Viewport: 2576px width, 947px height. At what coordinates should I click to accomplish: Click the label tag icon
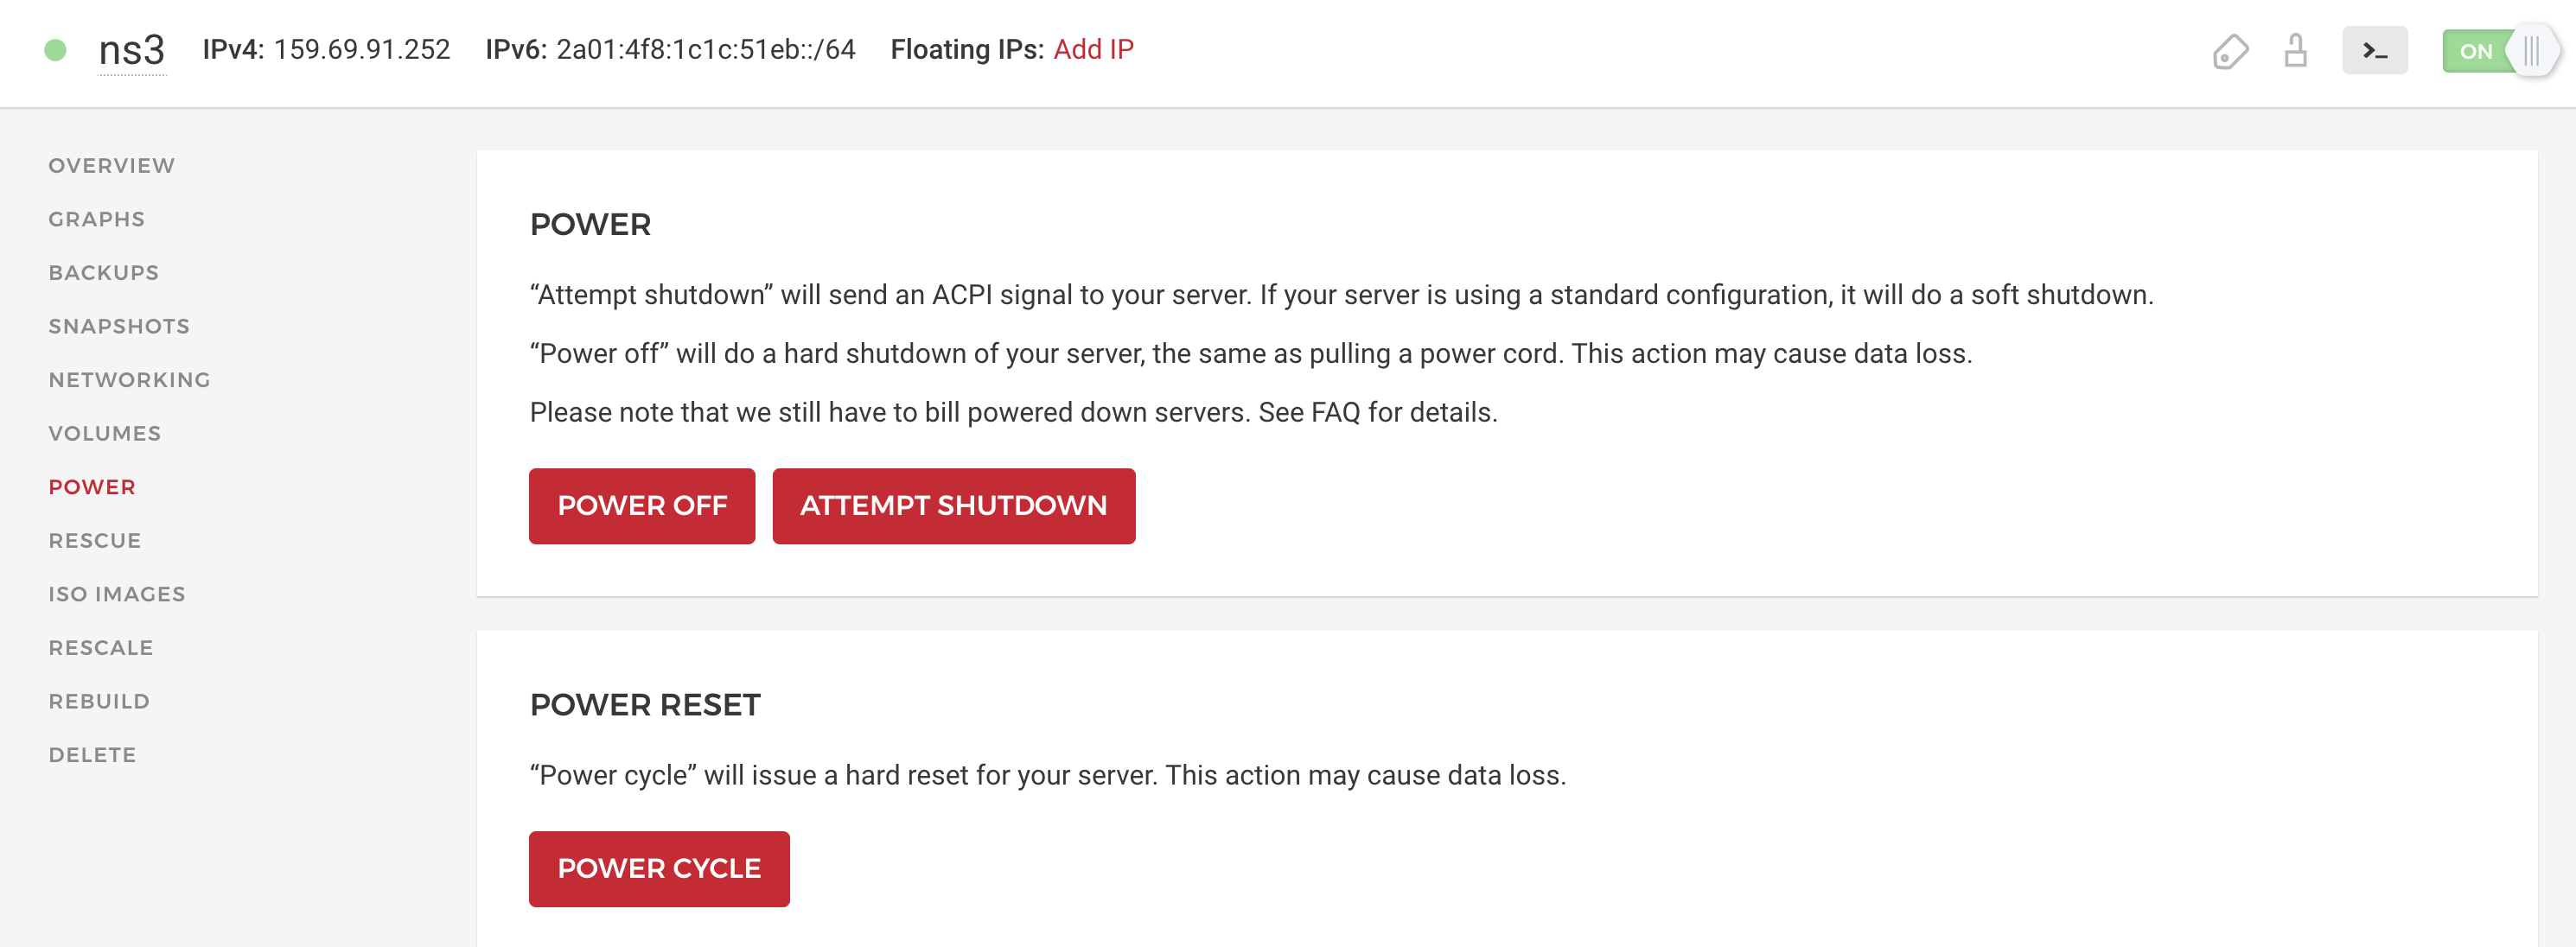click(x=2229, y=51)
